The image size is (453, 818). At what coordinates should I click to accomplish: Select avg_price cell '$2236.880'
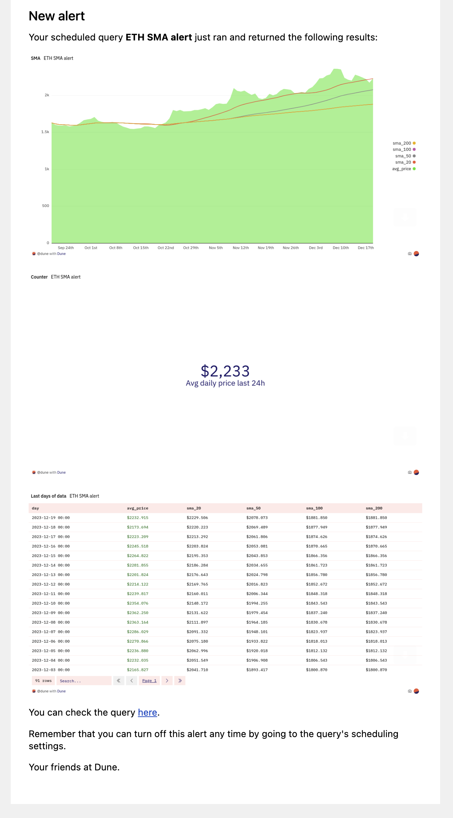[137, 651]
